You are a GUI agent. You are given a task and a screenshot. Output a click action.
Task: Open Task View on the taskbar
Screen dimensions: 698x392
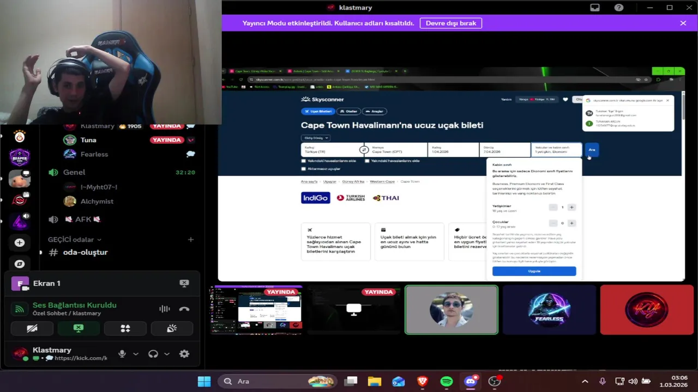click(x=351, y=381)
